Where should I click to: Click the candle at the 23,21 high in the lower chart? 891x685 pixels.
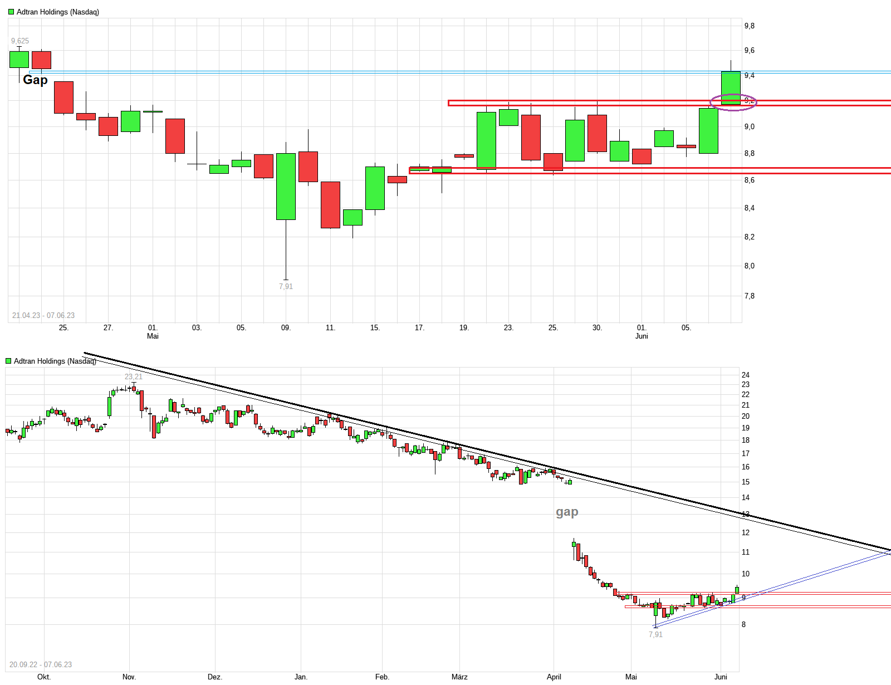pos(134,387)
